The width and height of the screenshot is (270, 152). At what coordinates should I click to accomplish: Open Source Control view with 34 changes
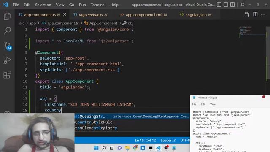(8, 46)
